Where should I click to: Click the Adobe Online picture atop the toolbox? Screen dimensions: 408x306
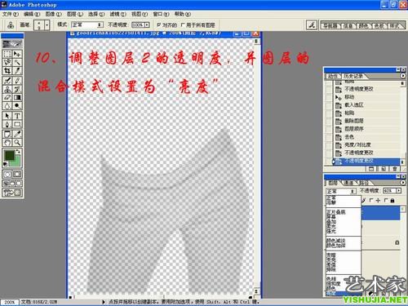click(x=12, y=44)
